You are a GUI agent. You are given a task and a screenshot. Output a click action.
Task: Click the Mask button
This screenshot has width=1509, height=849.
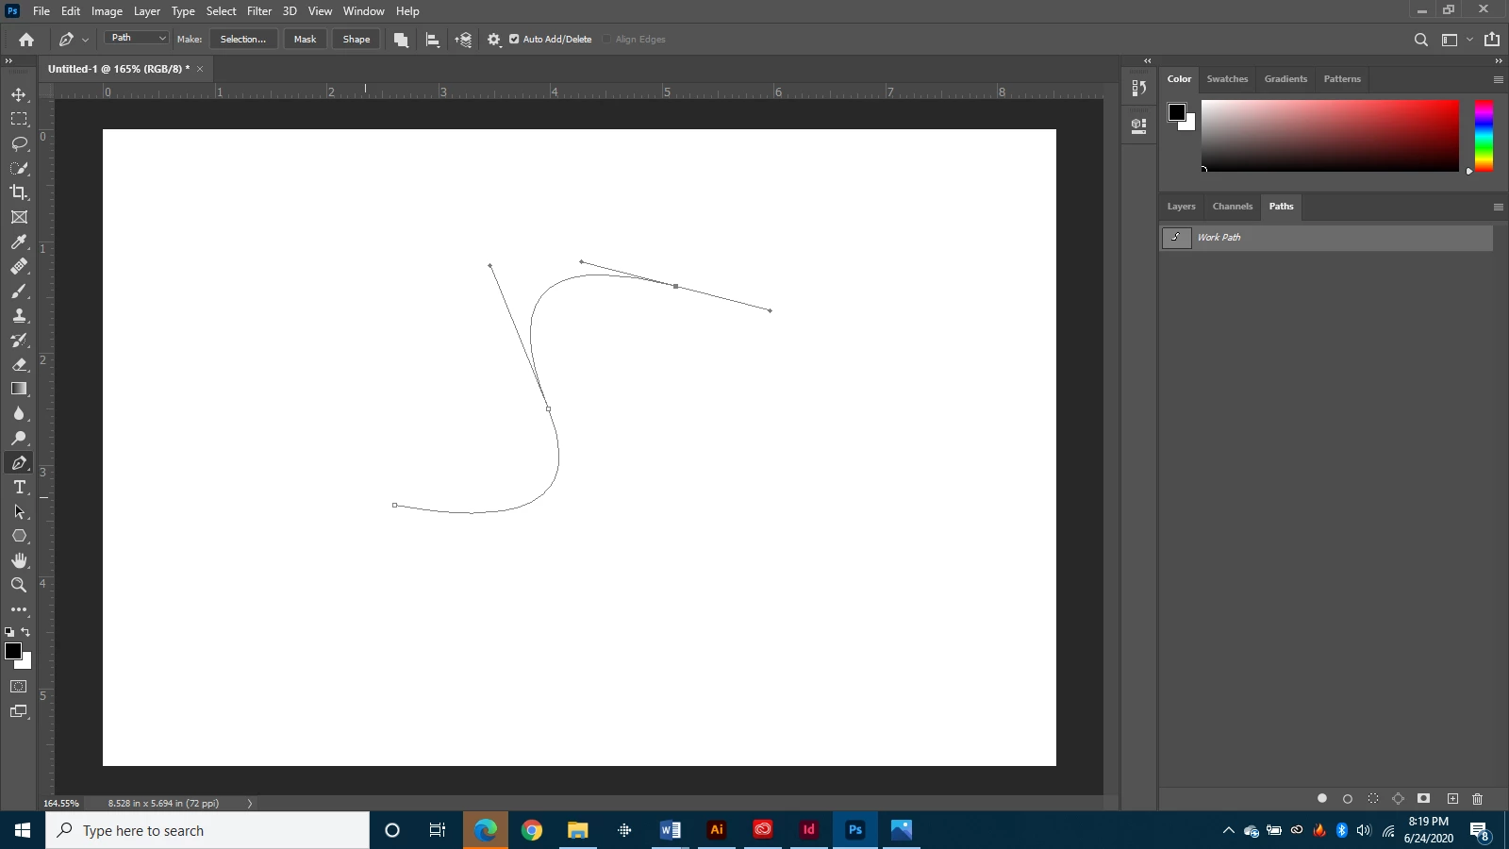click(x=305, y=40)
